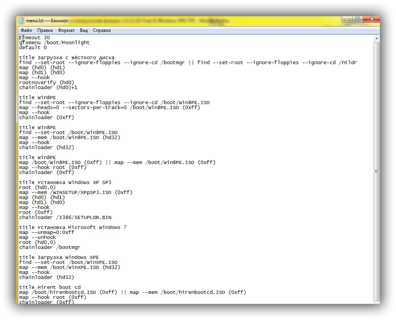Click the line 'root (hd0,0)' under XP SP3
The image size is (396, 320).
[x=37, y=187]
